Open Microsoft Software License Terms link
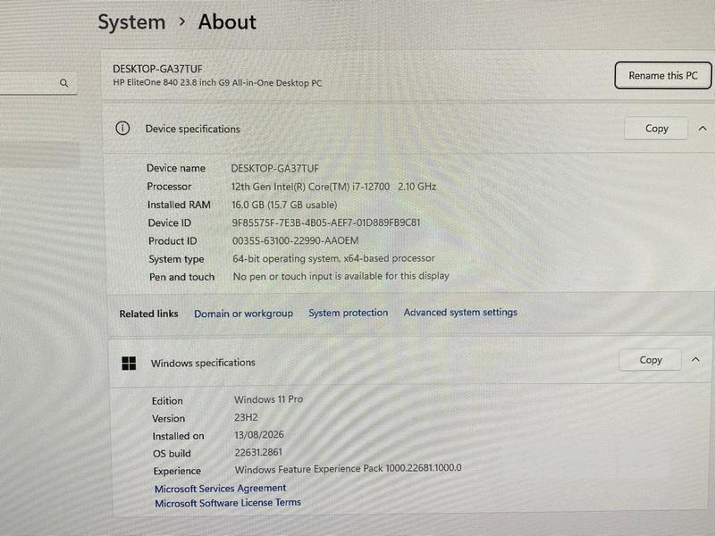The image size is (715, 536). tap(228, 503)
